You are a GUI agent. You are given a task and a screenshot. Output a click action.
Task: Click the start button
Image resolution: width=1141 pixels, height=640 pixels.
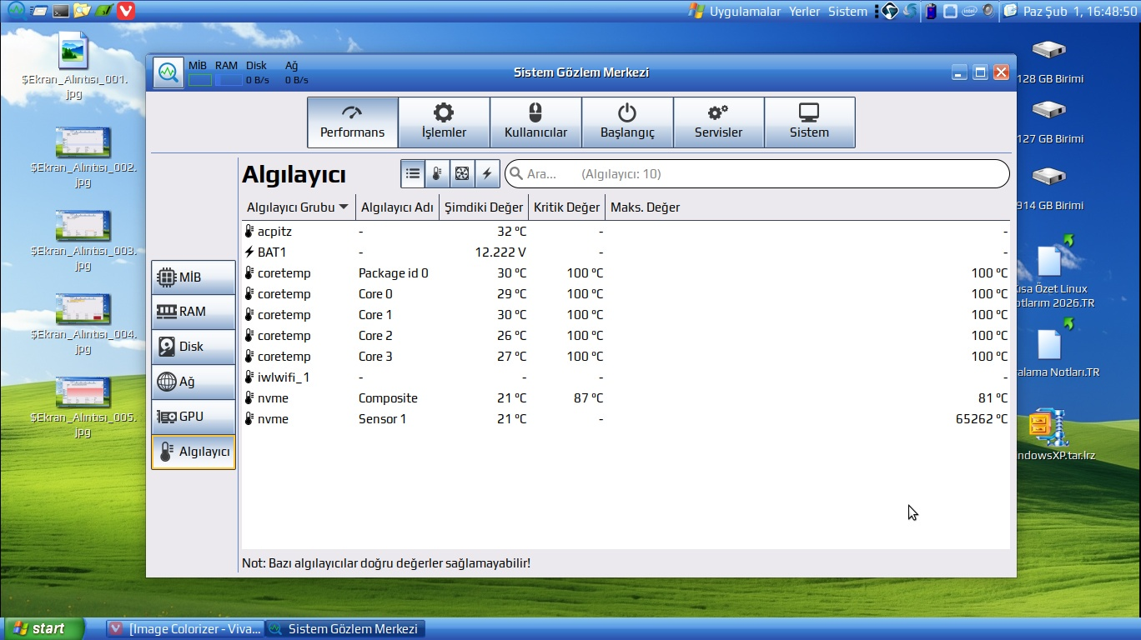point(43,628)
